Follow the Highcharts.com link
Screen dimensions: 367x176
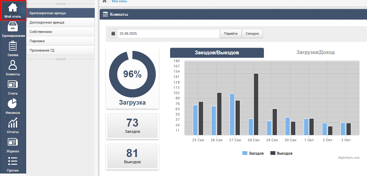[349, 158]
